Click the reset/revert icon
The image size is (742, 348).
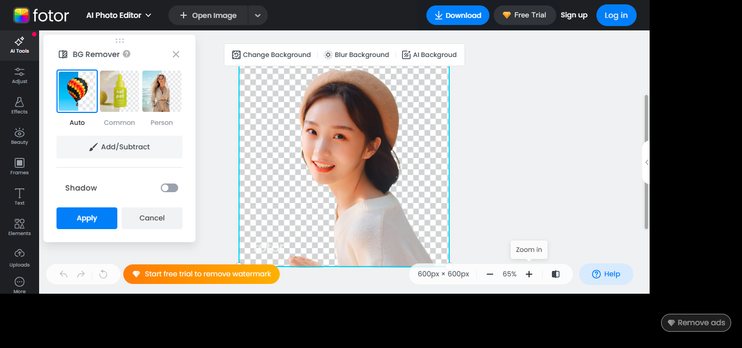(103, 274)
